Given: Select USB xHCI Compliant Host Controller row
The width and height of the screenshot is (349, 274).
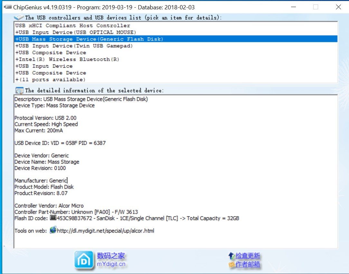Looking at the screenshot, I should point(175,26).
